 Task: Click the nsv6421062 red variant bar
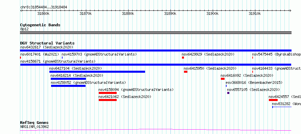coord(108,100)
